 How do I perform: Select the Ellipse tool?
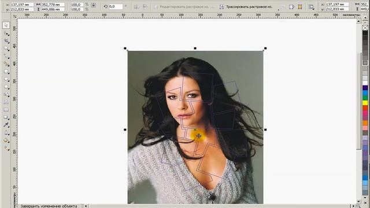coord(6,80)
